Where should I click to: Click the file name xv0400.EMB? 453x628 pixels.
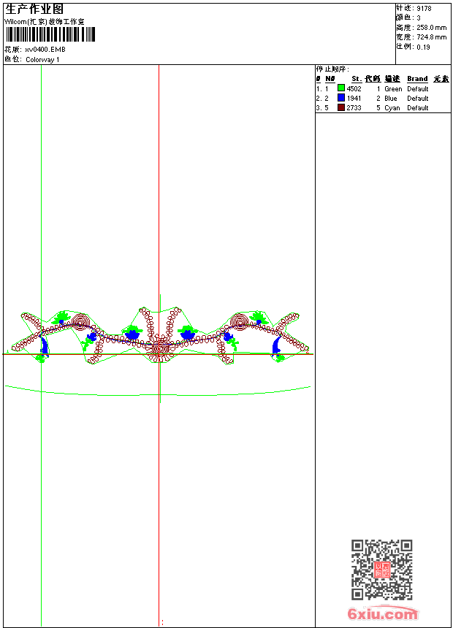(x=45, y=50)
